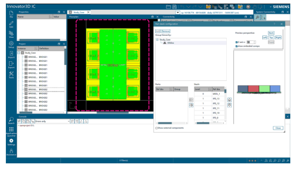The image size is (293, 171).
Task: Move stack entry down a level
Action: [x=230, y=105]
